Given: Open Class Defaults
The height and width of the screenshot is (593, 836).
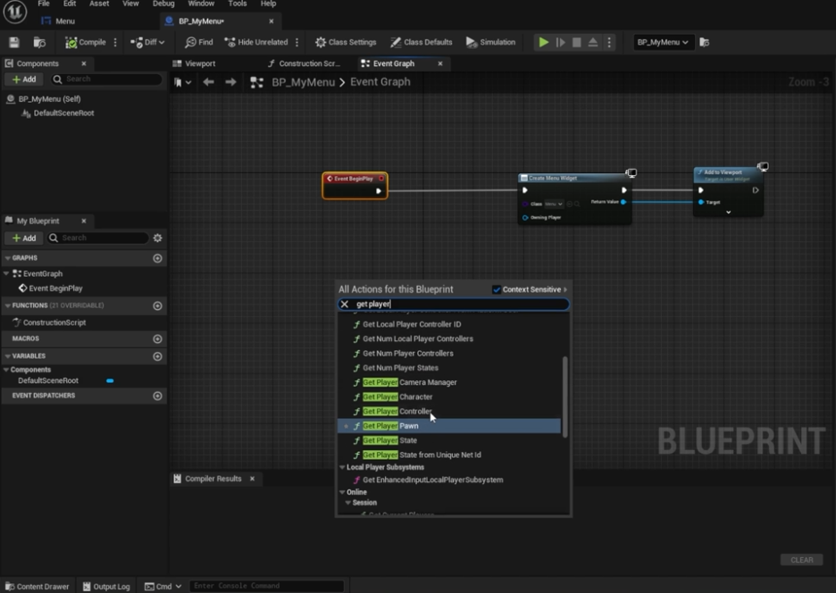Looking at the screenshot, I should (422, 42).
